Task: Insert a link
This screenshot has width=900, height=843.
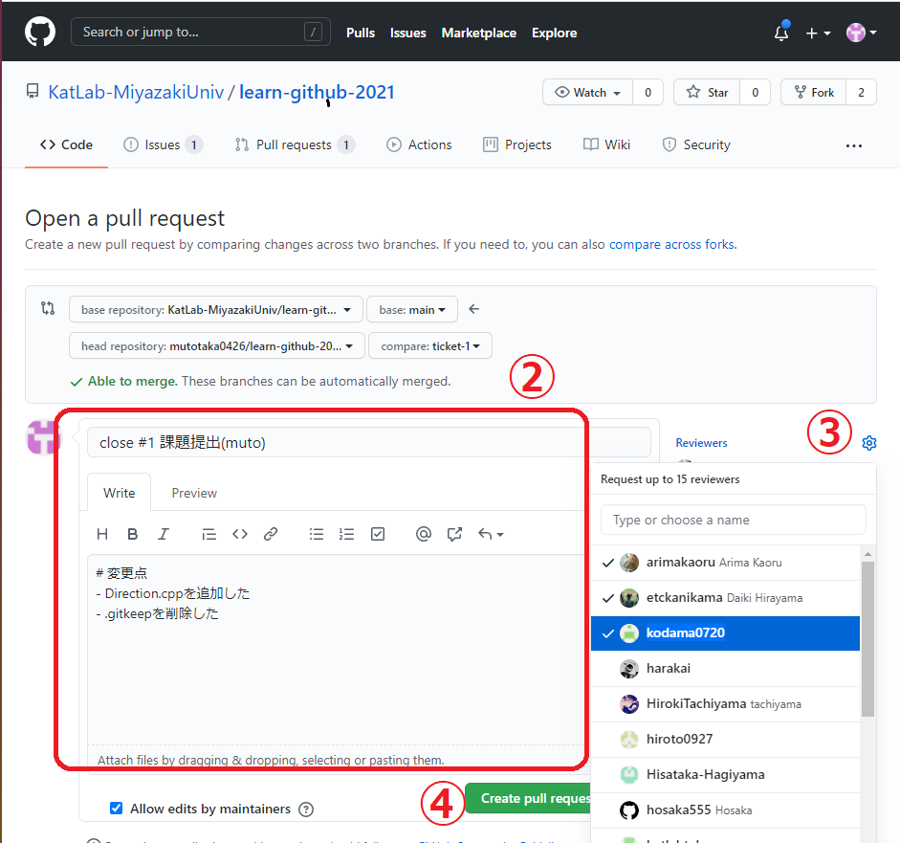Action: pos(271,534)
